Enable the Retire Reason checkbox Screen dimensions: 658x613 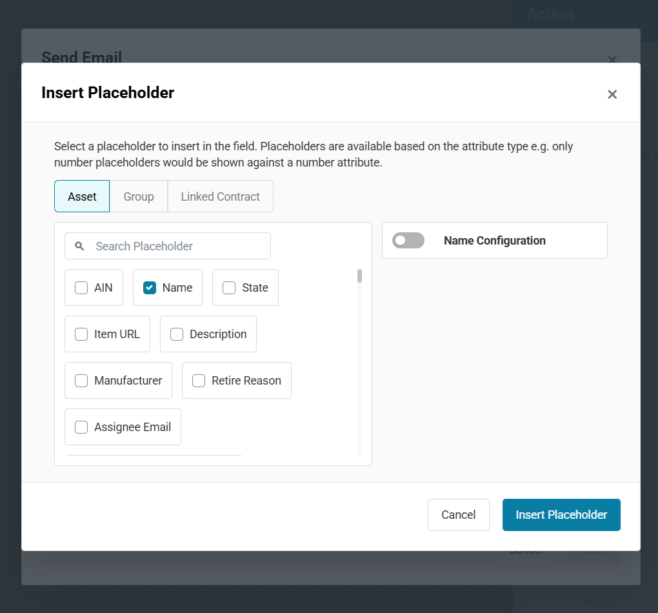pos(199,381)
